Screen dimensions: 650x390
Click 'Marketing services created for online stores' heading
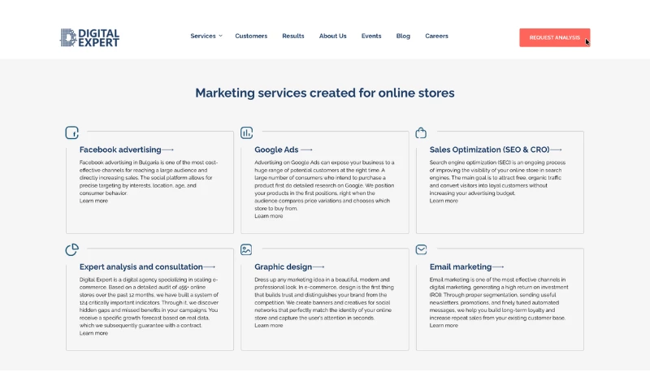pos(325,93)
